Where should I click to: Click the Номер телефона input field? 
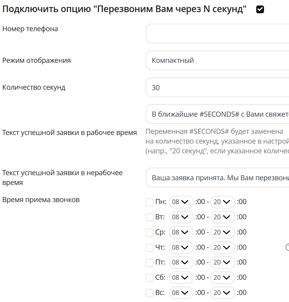point(217,34)
